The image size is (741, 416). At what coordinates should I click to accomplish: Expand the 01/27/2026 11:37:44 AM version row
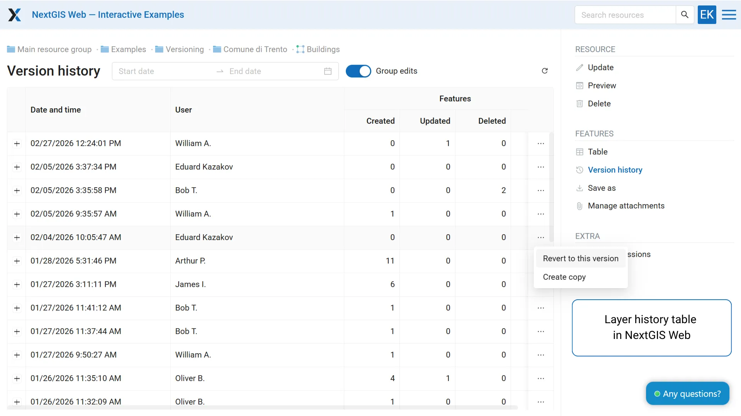[x=17, y=332]
